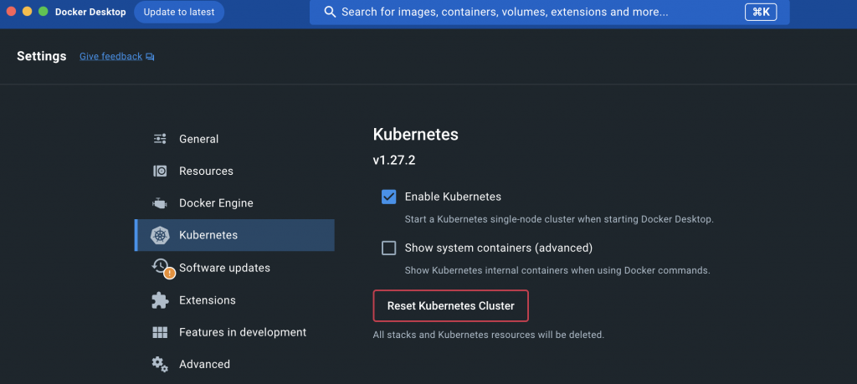The image size is (857, 384).
Task: Click the Software updates clock icon
Action: (160, 267)
